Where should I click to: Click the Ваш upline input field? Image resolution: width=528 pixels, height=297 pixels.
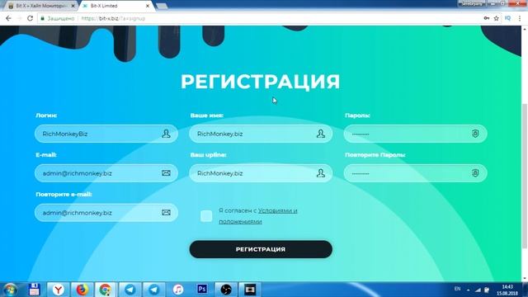coord(261,173)
